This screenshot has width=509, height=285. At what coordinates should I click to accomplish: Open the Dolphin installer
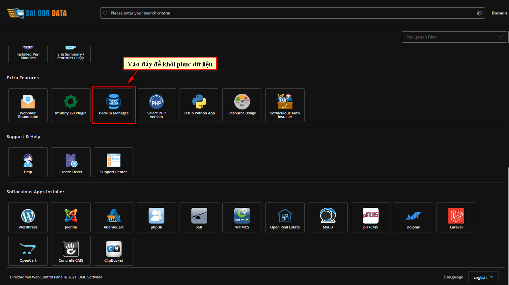[x=413, y=217]
